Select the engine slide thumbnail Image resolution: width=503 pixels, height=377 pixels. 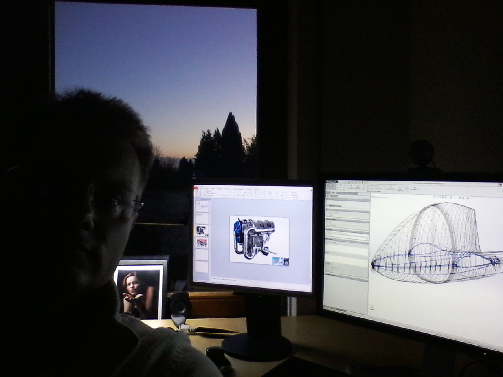pos(202,230)
